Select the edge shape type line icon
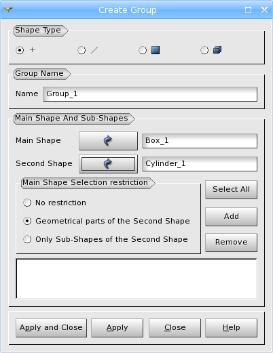The height and width of the screenshot is (353, 273). 94,50
